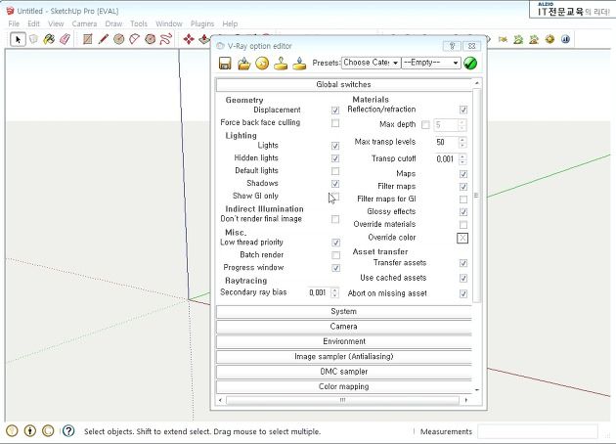Click the Override color swatch
Viewport: 616px width, 444px height.
click(462, 238)
